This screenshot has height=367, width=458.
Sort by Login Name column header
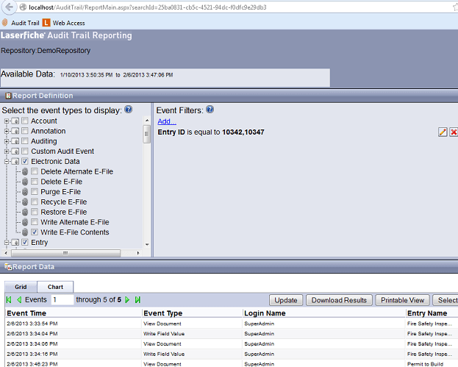coord(265,313)
